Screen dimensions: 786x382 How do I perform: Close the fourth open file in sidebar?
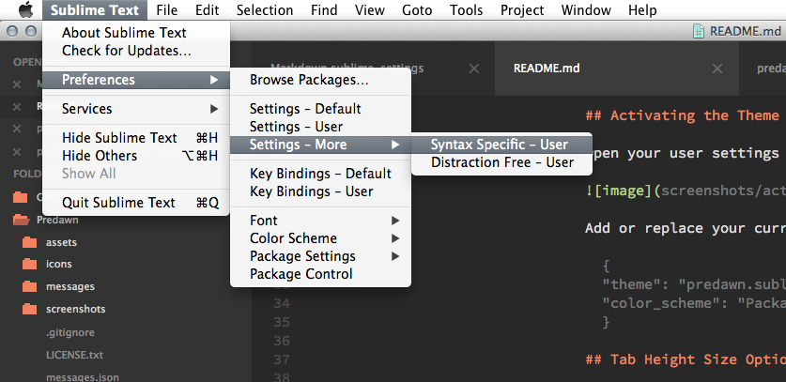coord(17,152)
